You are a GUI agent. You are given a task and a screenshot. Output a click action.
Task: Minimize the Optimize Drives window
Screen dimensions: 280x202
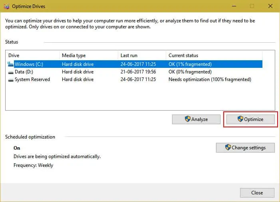click(234, 6)
